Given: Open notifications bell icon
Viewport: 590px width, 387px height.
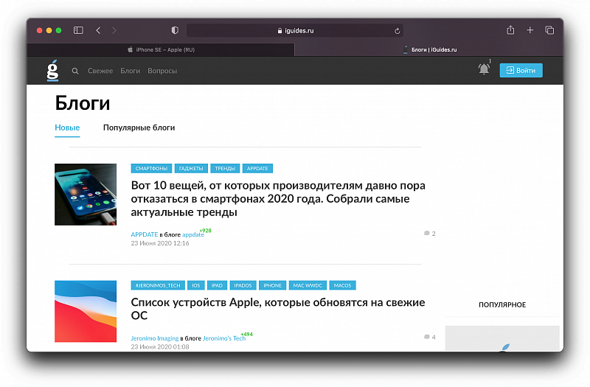Looking at the screenshot, I should click(484, 69).
